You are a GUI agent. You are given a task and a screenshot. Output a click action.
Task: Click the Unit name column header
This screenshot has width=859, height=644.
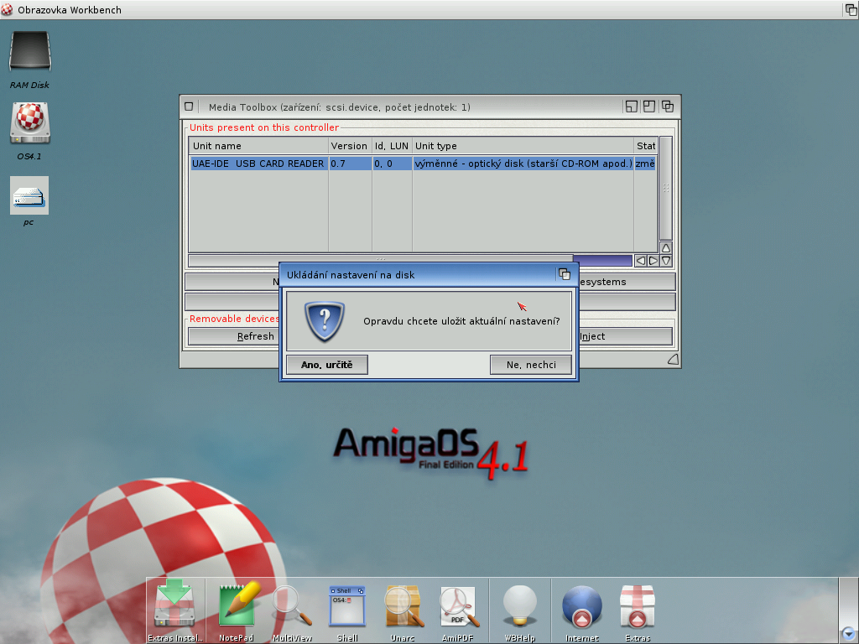[x=258, y=146]
